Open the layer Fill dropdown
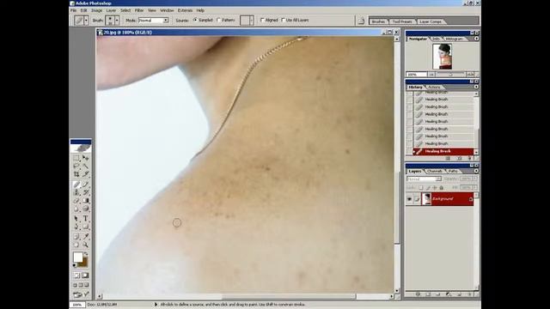Viewport: 550px width, 309px height. [474, 187]
